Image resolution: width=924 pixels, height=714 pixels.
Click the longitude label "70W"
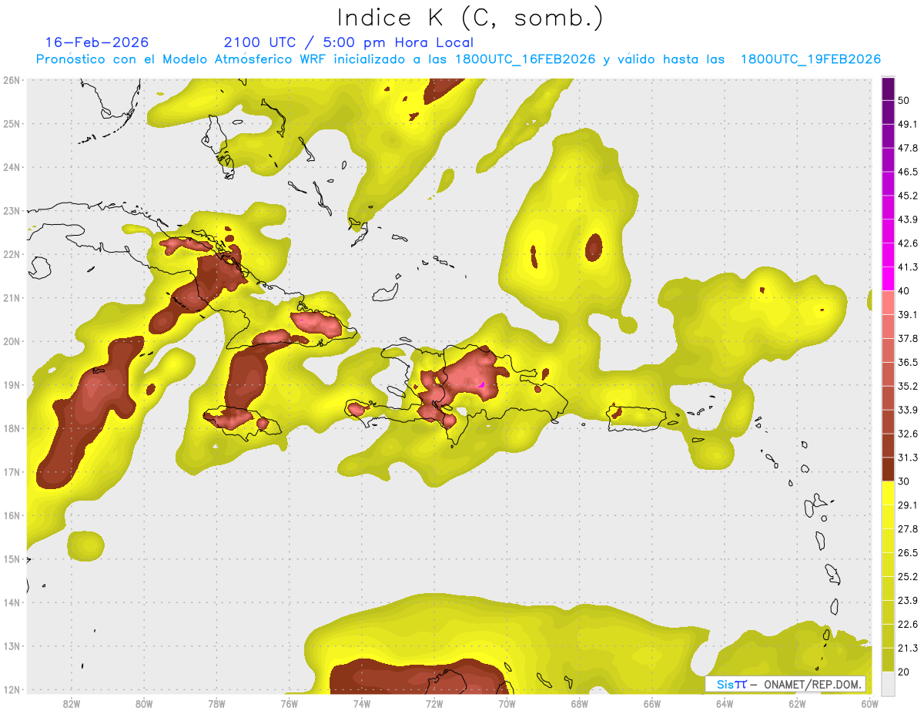507,703
